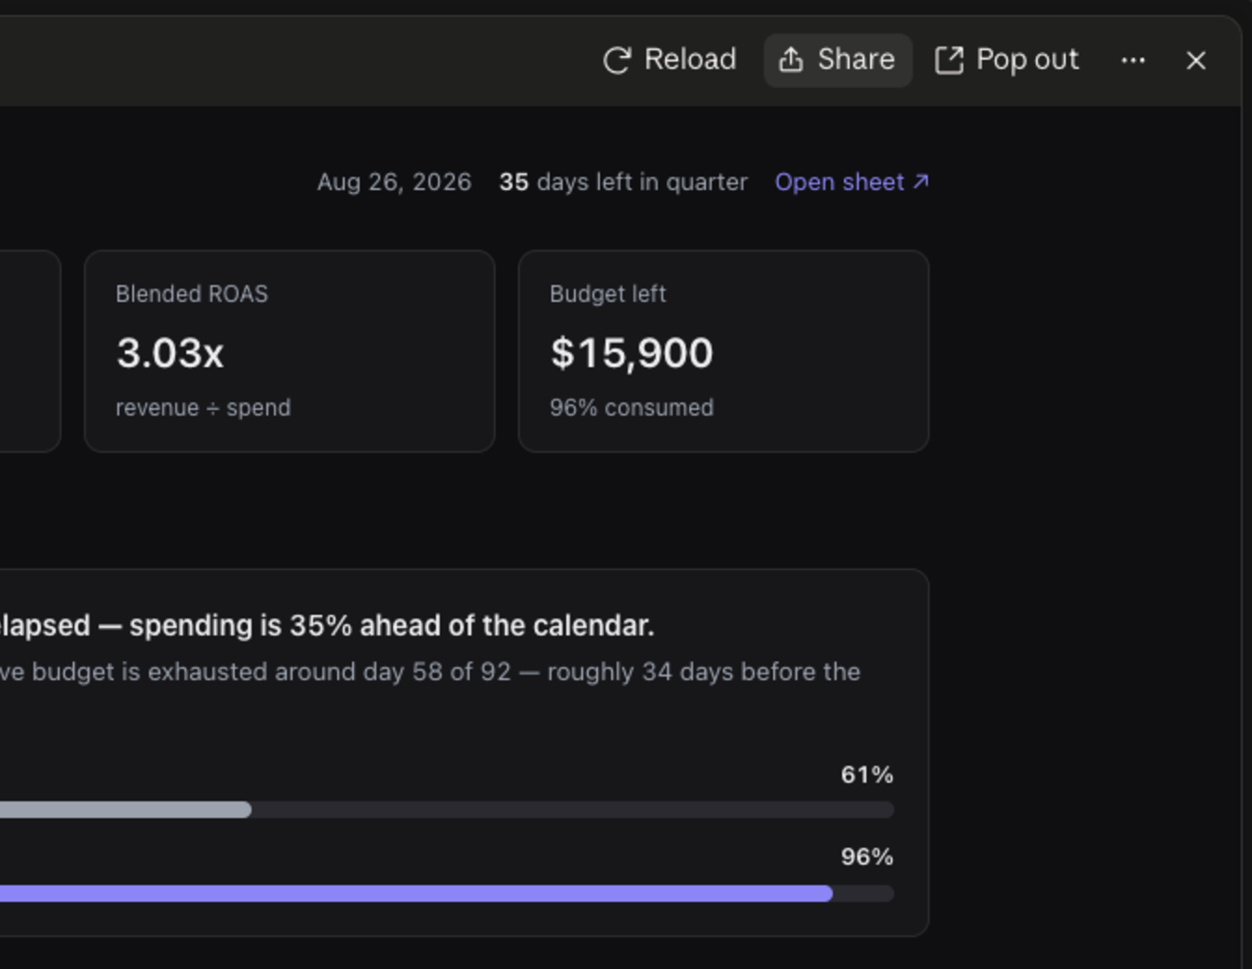Select the Blended ROAS card
This screenshot has width=1252, height=969.
[x=290, y=351]
